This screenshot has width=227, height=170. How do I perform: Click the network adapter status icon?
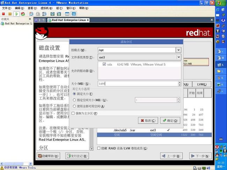tap(204, 168)
